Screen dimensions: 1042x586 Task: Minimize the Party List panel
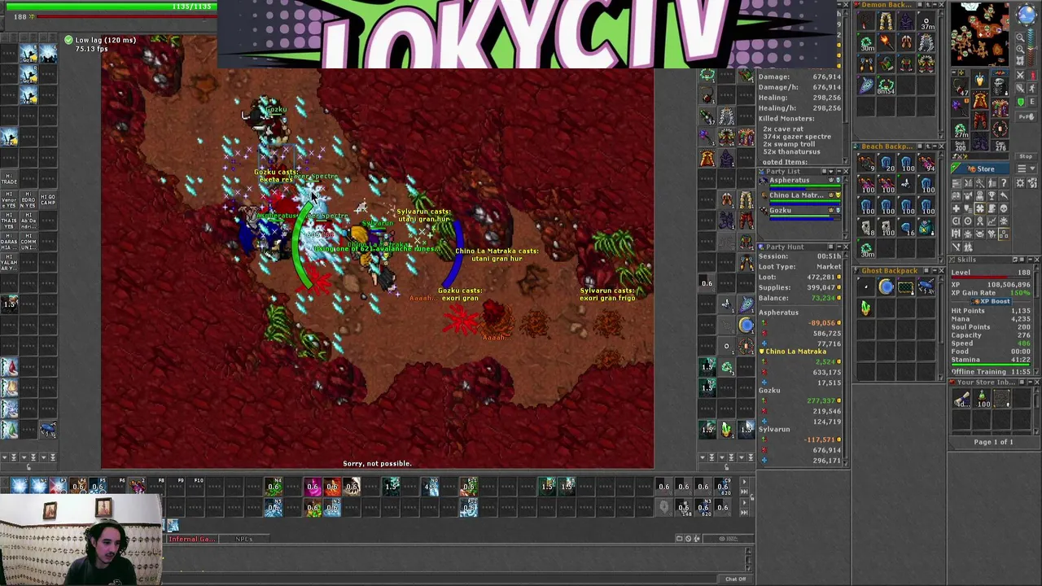click(x=838, y=172)
